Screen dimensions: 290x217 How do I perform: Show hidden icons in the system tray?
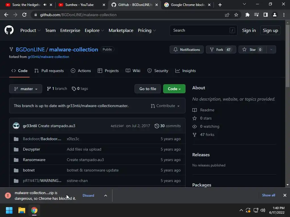click(241, 210)
